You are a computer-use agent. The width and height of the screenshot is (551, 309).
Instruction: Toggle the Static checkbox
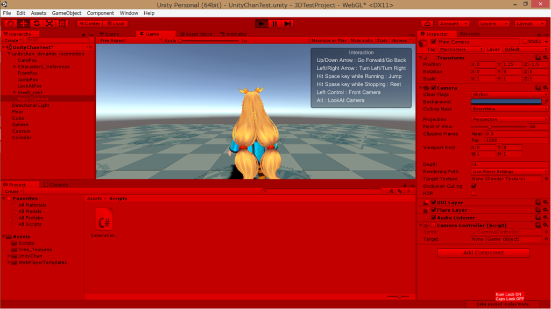click(525, 42)
